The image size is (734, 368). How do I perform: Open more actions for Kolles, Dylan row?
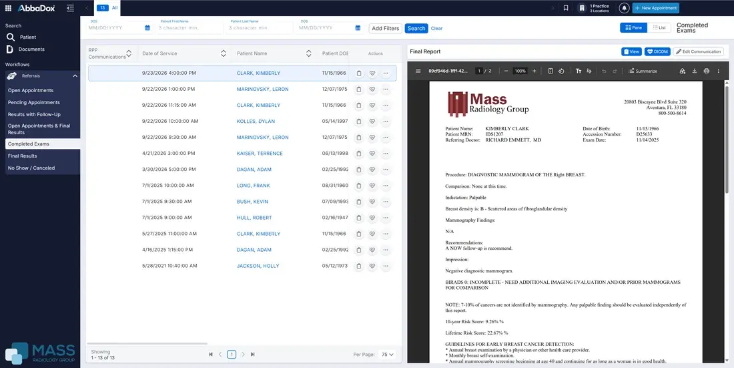(386, 122)
